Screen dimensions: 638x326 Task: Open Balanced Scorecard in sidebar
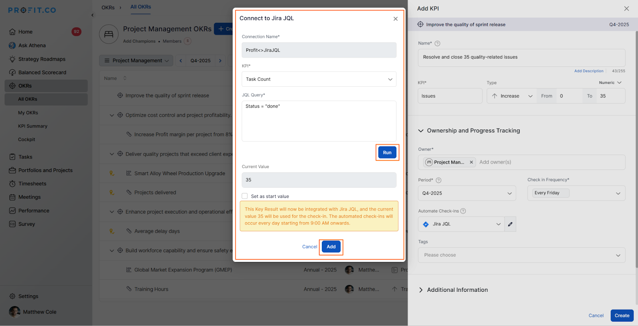point(42,72)
